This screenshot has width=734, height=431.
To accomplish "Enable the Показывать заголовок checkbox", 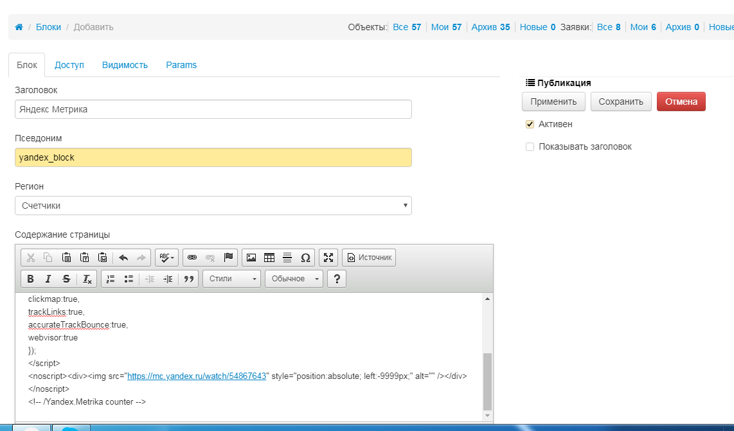I will pyautogui.click(x=530, y=146).
